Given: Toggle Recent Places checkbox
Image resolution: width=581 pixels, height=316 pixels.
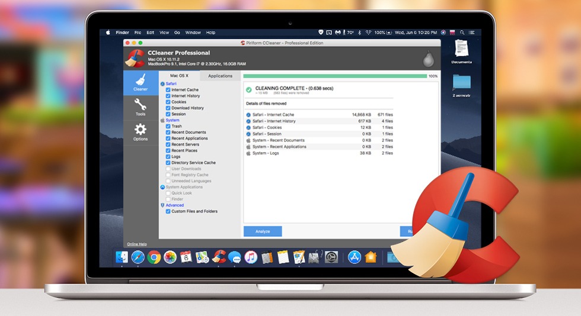Looking at the screenshot, I should [168, 150].
